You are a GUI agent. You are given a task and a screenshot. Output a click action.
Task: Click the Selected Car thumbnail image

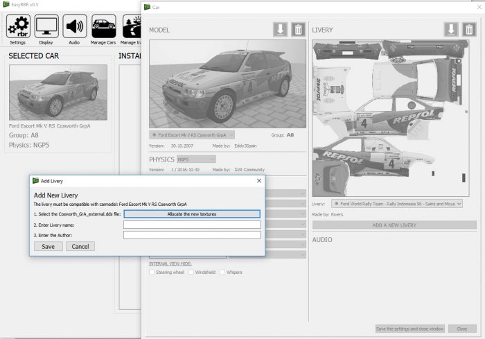[58, 92]
